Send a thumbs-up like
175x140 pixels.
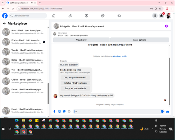coord(168,112)
